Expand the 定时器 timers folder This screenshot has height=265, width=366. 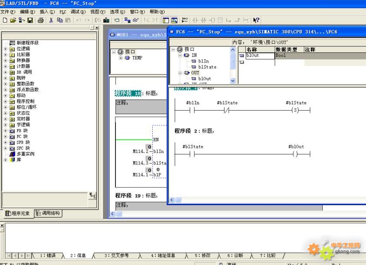point(6,119)
